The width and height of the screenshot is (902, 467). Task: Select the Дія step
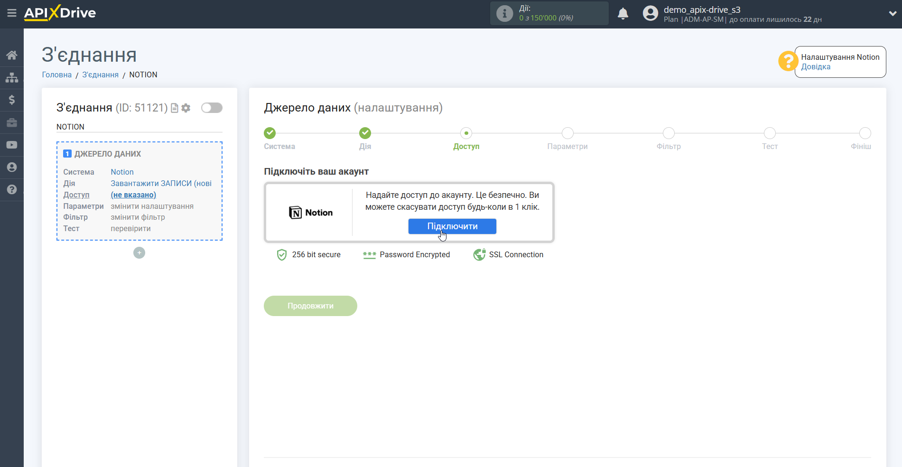pyautogui.click(x=365, y=133)
